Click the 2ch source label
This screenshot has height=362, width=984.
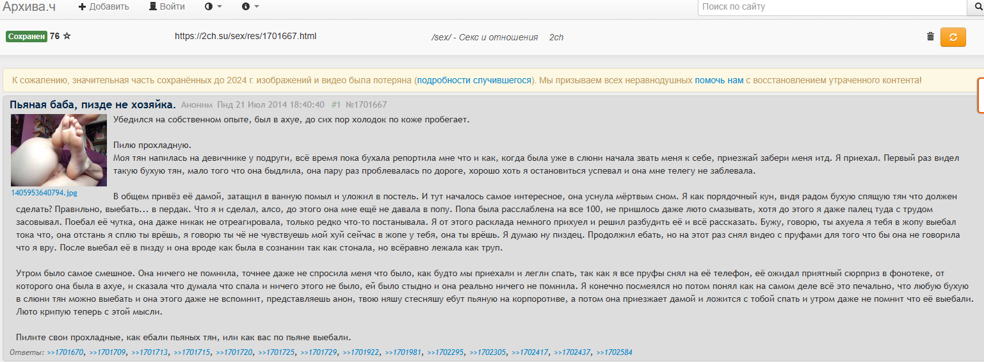point(556,37)
